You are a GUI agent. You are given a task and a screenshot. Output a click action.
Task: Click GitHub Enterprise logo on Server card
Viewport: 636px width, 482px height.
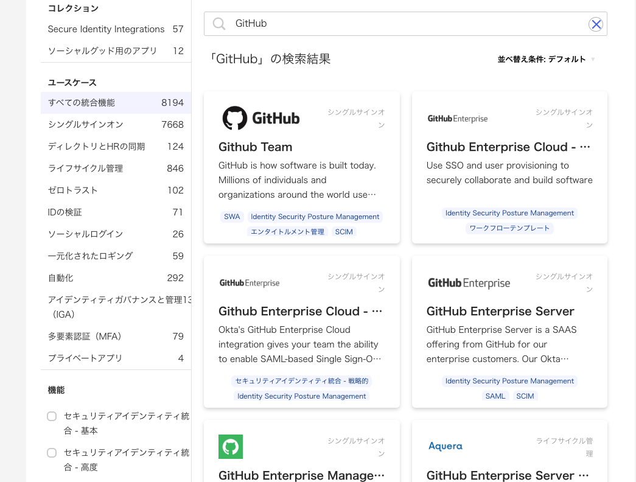(469, 283)
